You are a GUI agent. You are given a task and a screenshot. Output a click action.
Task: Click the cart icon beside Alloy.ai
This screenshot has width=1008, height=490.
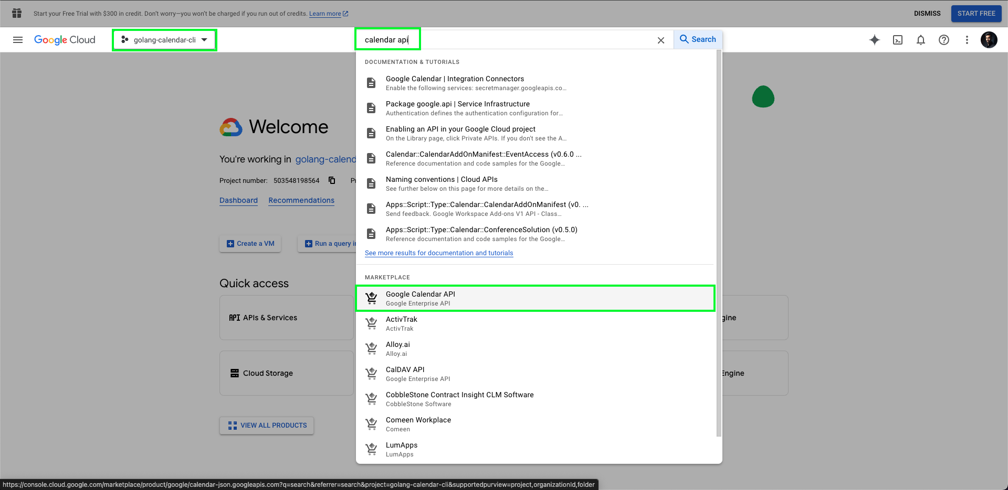(x=371, y=349)
